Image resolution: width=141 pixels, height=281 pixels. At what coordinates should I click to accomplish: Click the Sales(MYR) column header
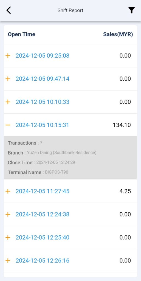coord(118,34)
